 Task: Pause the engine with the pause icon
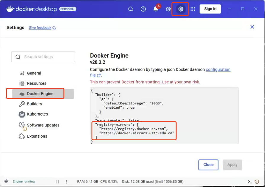tap(57, 182)
